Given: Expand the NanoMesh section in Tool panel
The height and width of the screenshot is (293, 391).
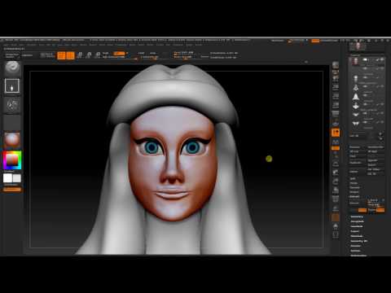Looking at the screenshot, I should [x=357, y=226].
